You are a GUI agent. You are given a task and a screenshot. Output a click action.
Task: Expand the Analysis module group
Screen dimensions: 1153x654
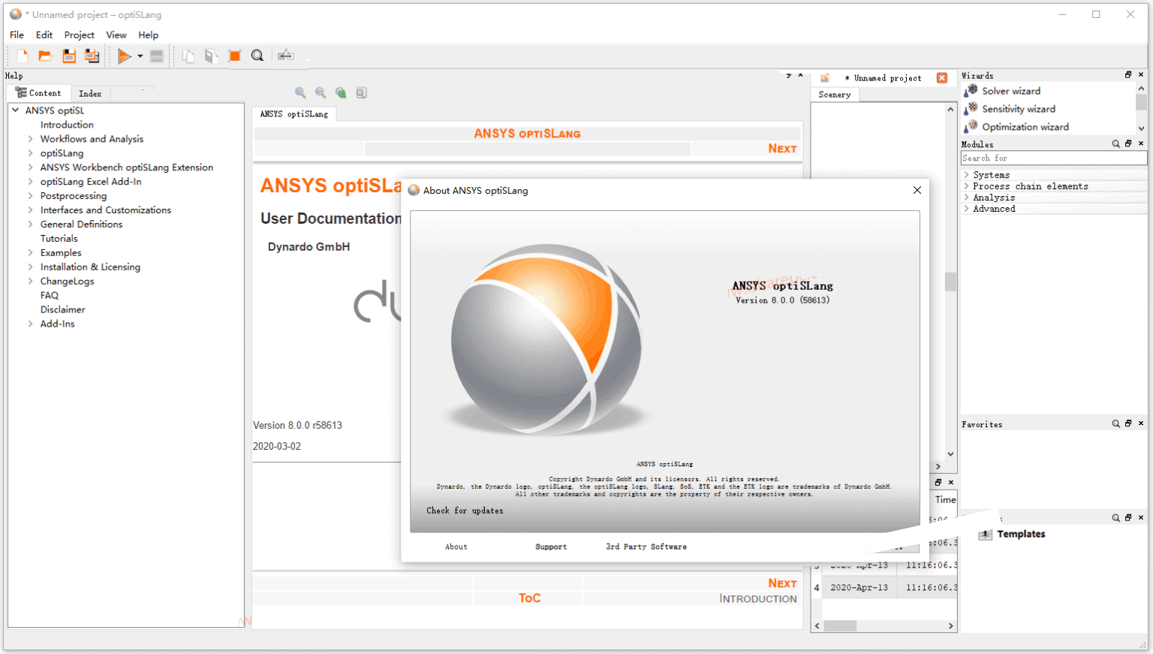click(x=967, y=197)
